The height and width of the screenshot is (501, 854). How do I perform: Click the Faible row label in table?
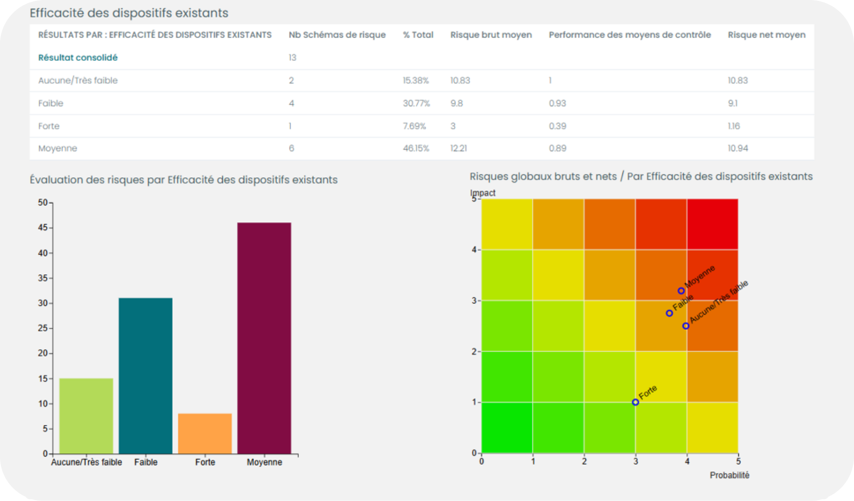click(x=51, y=103)
